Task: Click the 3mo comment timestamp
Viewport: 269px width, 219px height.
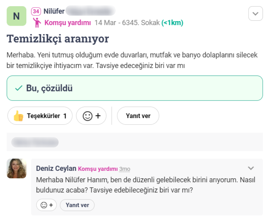Action: [x=125, y=169]
